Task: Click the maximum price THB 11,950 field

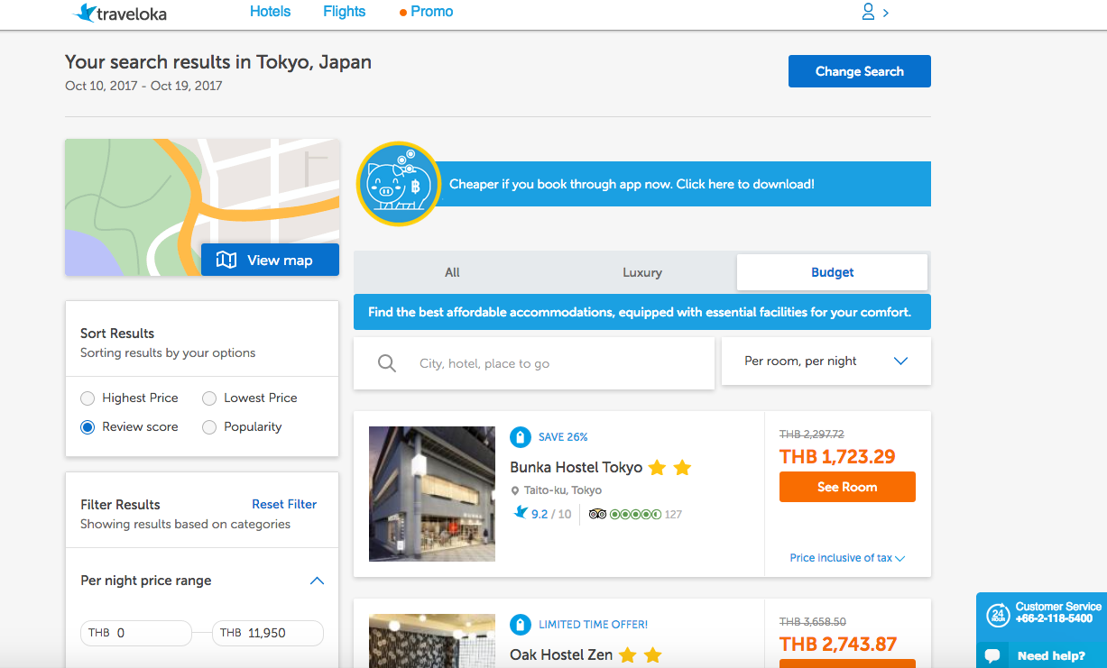Action: point(268,633)
